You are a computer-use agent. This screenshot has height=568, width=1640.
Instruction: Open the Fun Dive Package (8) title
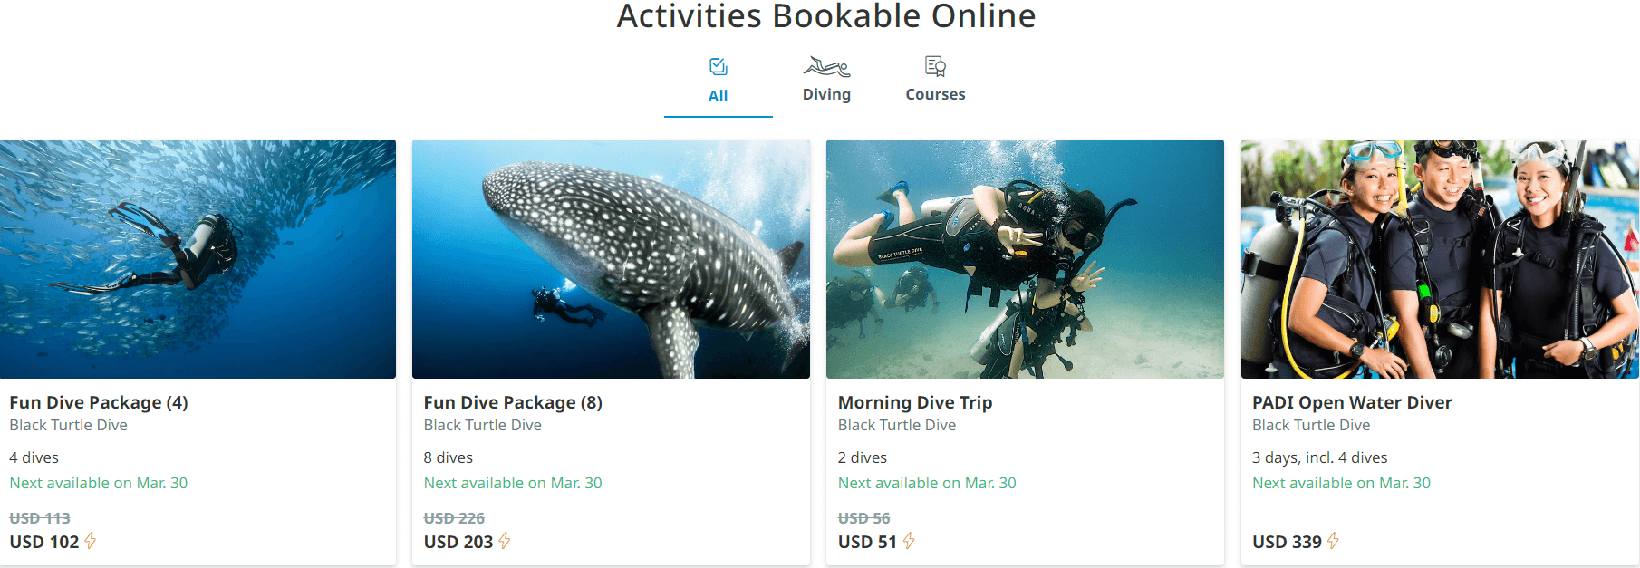[x=513, y=402]
